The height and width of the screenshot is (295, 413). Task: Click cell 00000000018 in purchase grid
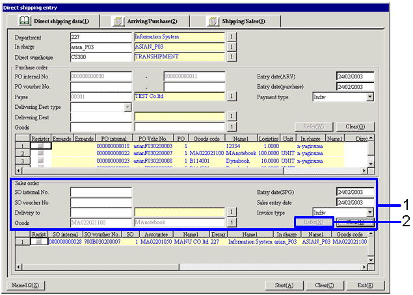pos(113,146)
